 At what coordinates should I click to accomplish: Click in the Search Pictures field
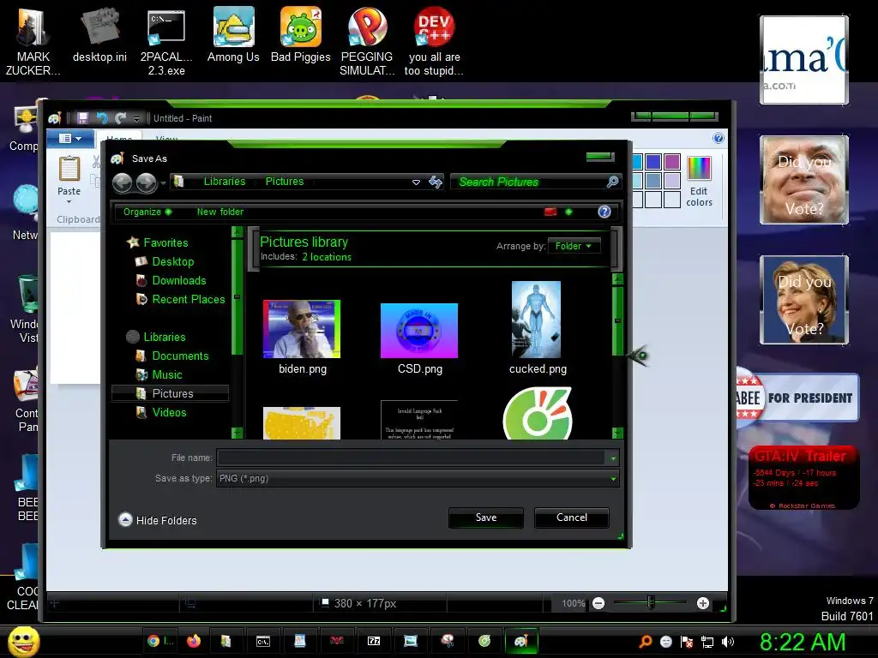[x=529, y=182]
